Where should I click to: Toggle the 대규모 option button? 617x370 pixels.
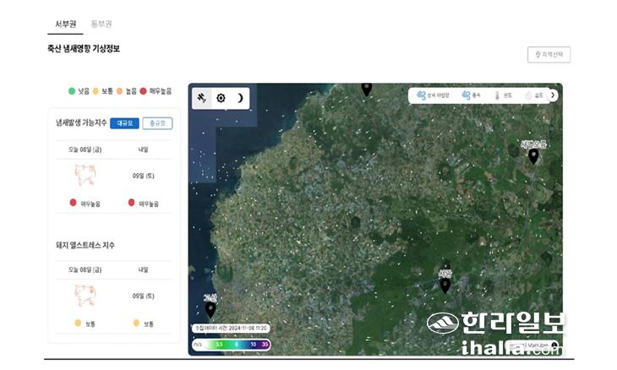click(x=124, y=123)
